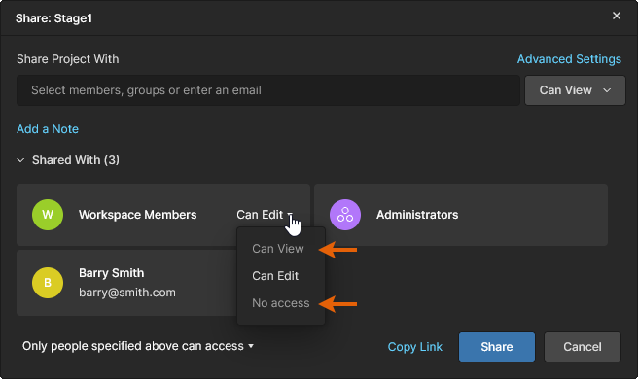Click the Copy Link link
The width and height of the screenshot is (638, 379).
coord(414,347)
